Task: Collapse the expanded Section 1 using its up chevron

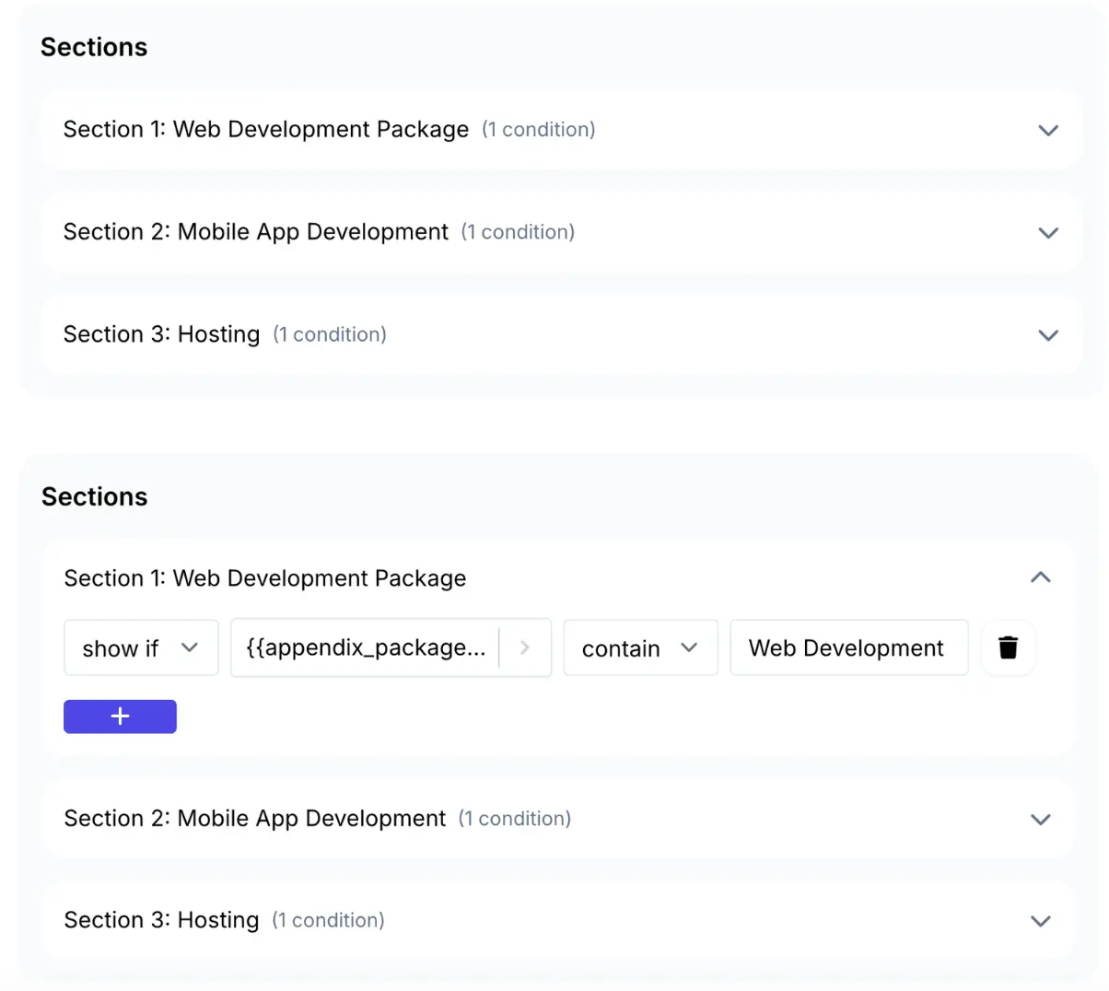Action: (1040, 577)
